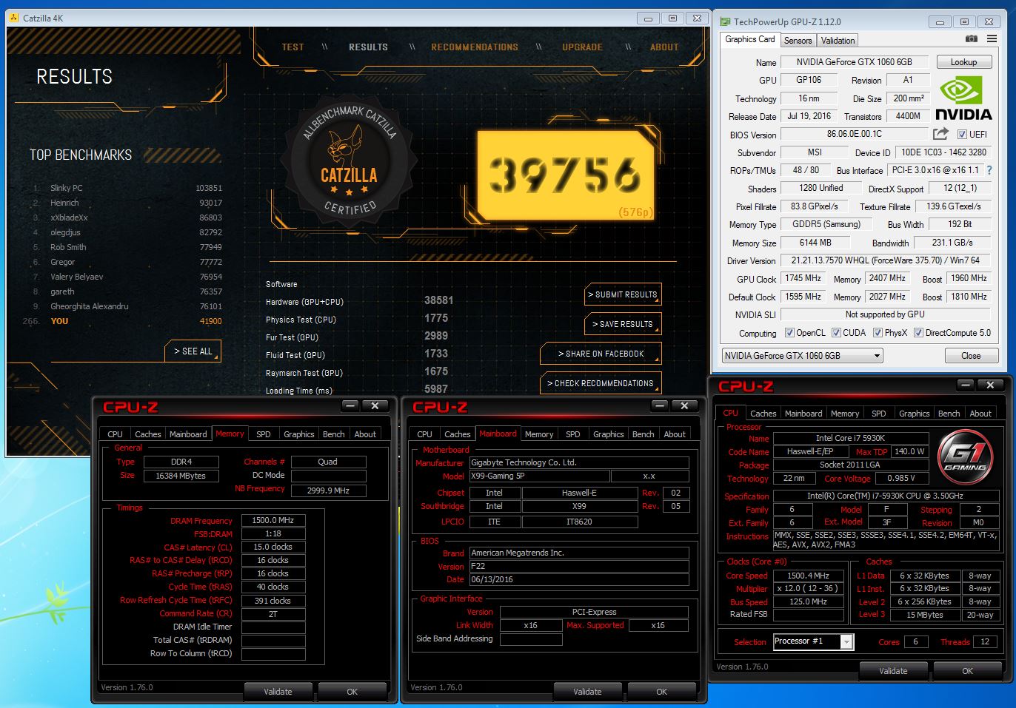Minimize the CPU-Z Memory window
Screen dimensions: 1016x708
[351, 405]
